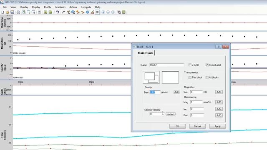
Task: Click the Dec. input field
Action: click(x=197, y=115)
